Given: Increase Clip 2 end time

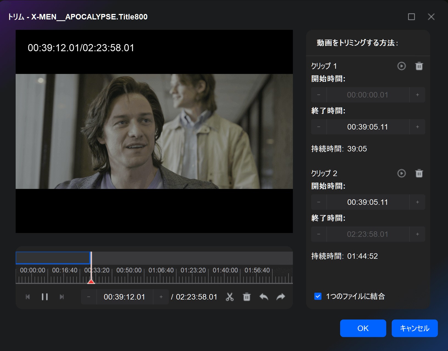Looking at the screenshot, I should (418, 234).
